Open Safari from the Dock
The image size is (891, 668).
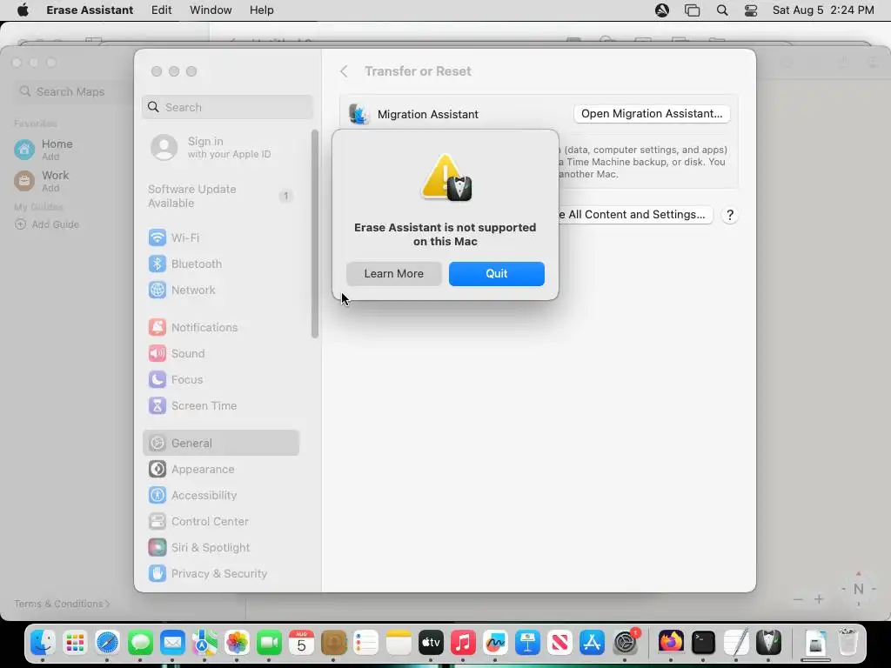[x=107, y=643]
